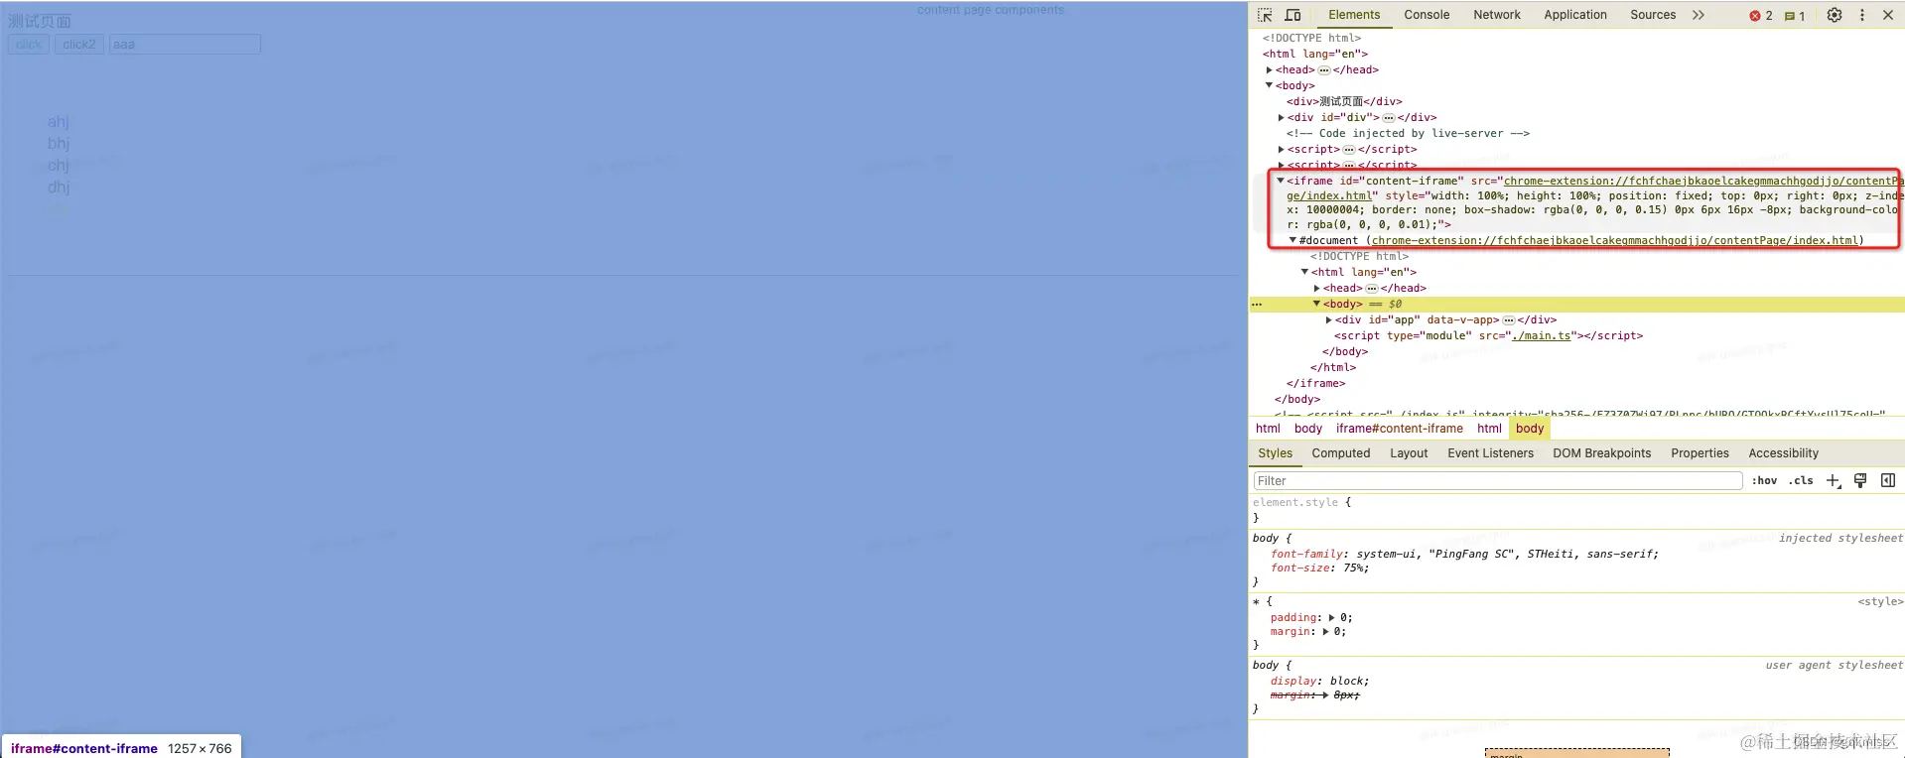This screenshot has height=758, width=1905.
Task: Switch to the Elements tab
Action: click(1354, 15)
